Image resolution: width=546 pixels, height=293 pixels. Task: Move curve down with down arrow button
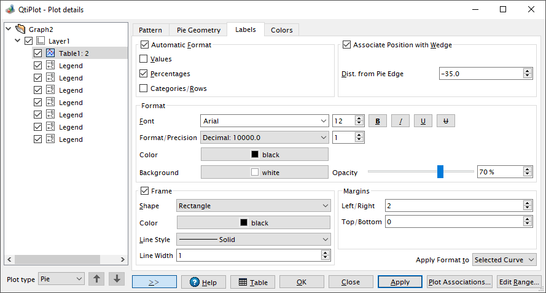117,279
